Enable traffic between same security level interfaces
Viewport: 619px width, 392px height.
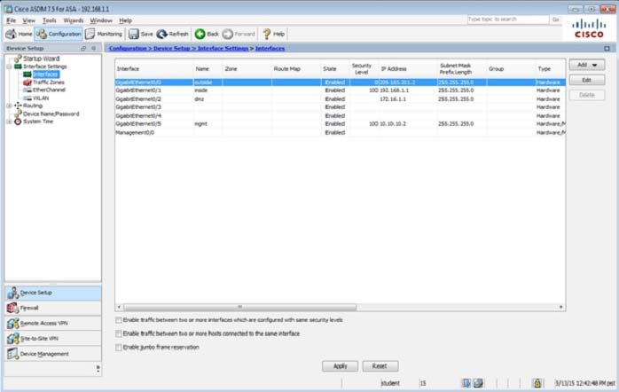pos(119,320)
